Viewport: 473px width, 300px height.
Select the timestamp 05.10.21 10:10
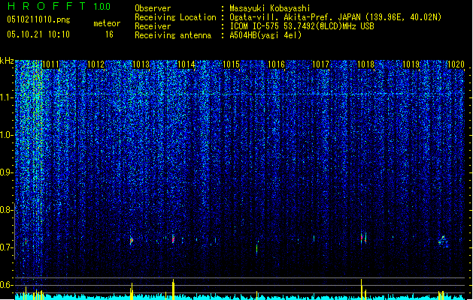[x=38, y=34]
